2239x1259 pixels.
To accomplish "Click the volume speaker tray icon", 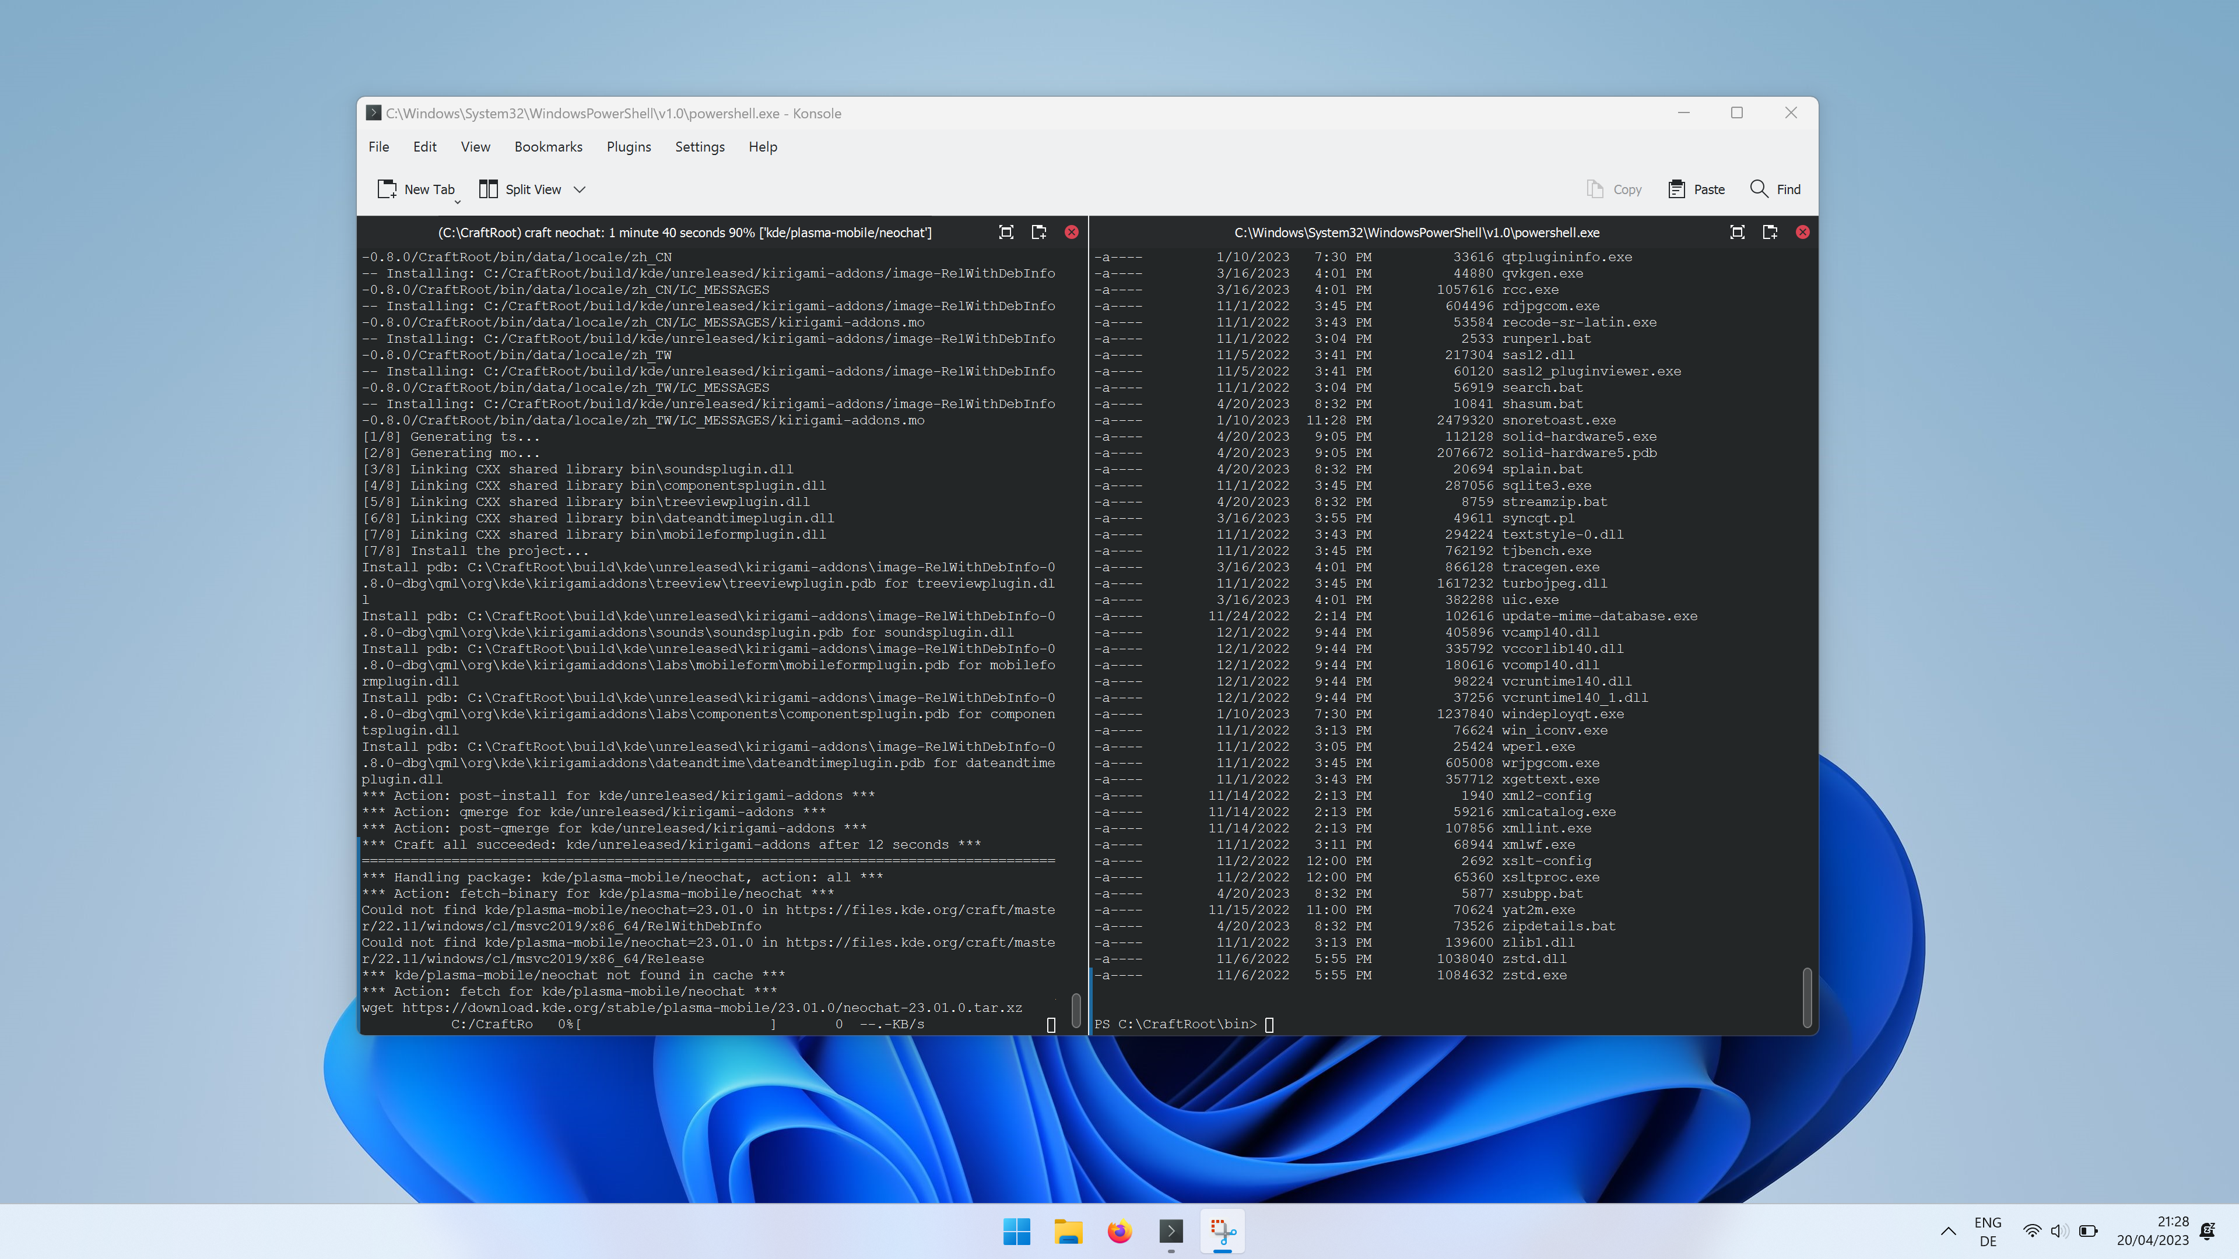I will (x=2059, y=1231).
